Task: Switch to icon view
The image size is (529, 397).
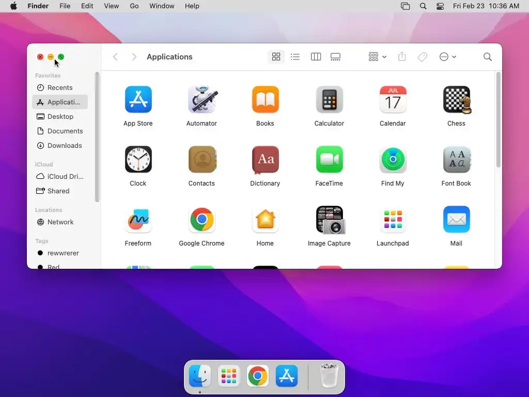Action: [276, 57]
